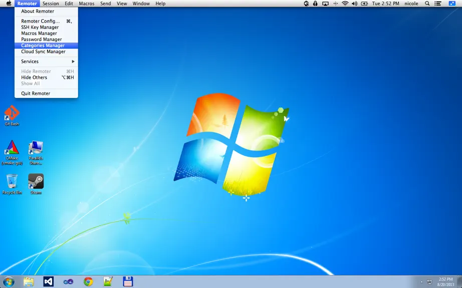
Task: Choose Quit Remoter
Action: tap(46, 93)
